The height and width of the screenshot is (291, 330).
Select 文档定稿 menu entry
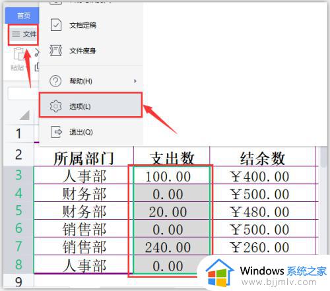click(91, 25)
